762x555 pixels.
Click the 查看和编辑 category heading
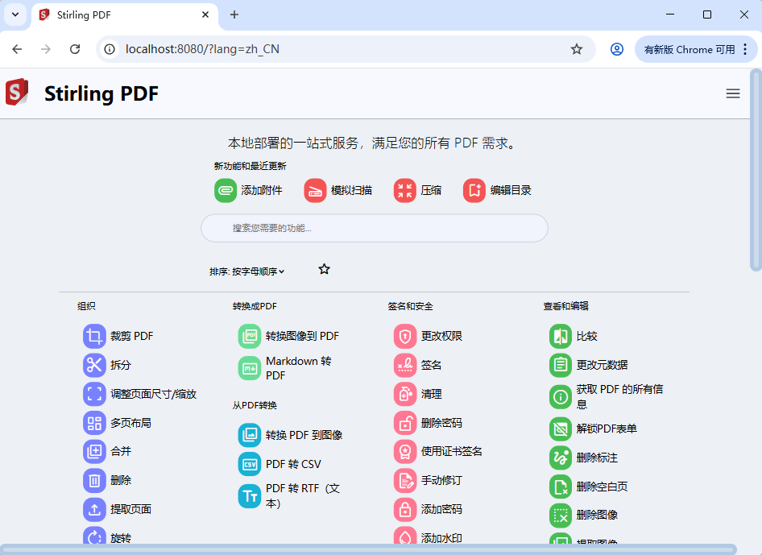(x=565, y=306)
